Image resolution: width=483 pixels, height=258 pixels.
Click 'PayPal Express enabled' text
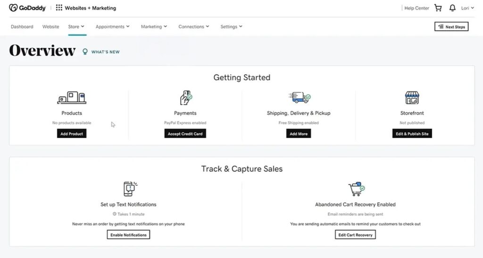tap(185, 123)
